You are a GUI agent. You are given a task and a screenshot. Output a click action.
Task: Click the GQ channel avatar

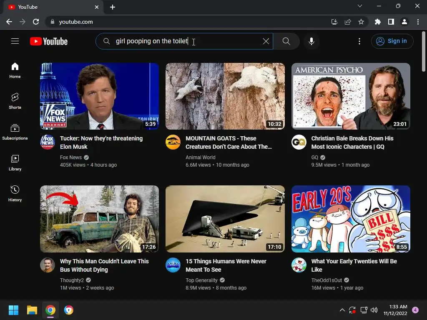(x=299, y=142)
